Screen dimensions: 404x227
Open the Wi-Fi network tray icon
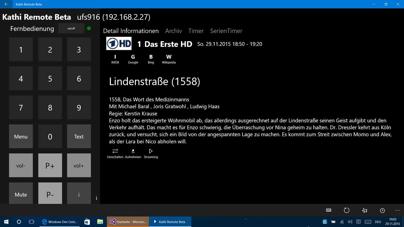click(x=342, y=222)
